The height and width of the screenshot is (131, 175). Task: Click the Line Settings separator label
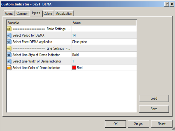[41, 49]
